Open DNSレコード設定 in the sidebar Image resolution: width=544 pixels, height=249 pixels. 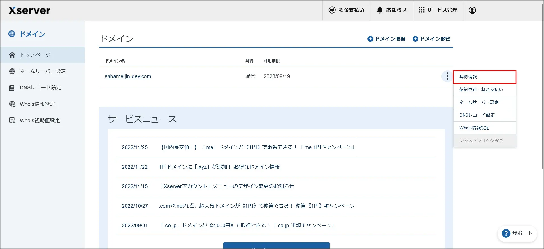42,88
